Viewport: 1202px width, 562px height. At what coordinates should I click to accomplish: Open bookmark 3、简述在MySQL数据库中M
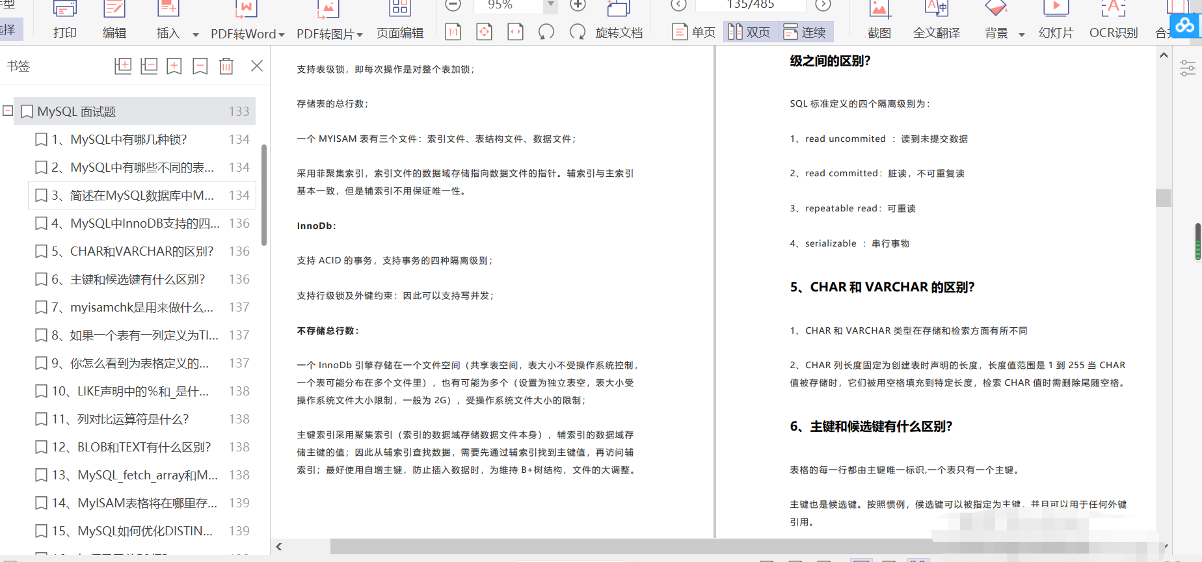tap(142, 195)
